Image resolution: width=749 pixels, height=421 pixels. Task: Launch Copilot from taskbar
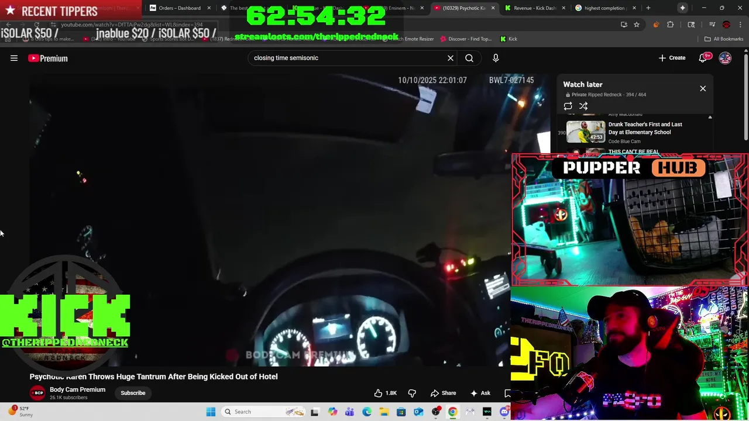click(332, 412)
